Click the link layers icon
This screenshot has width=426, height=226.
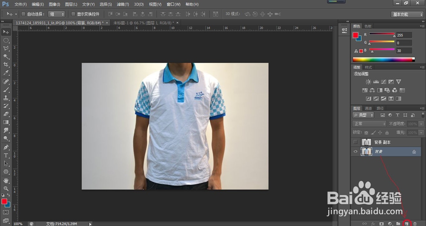click(x=365, y=224)
